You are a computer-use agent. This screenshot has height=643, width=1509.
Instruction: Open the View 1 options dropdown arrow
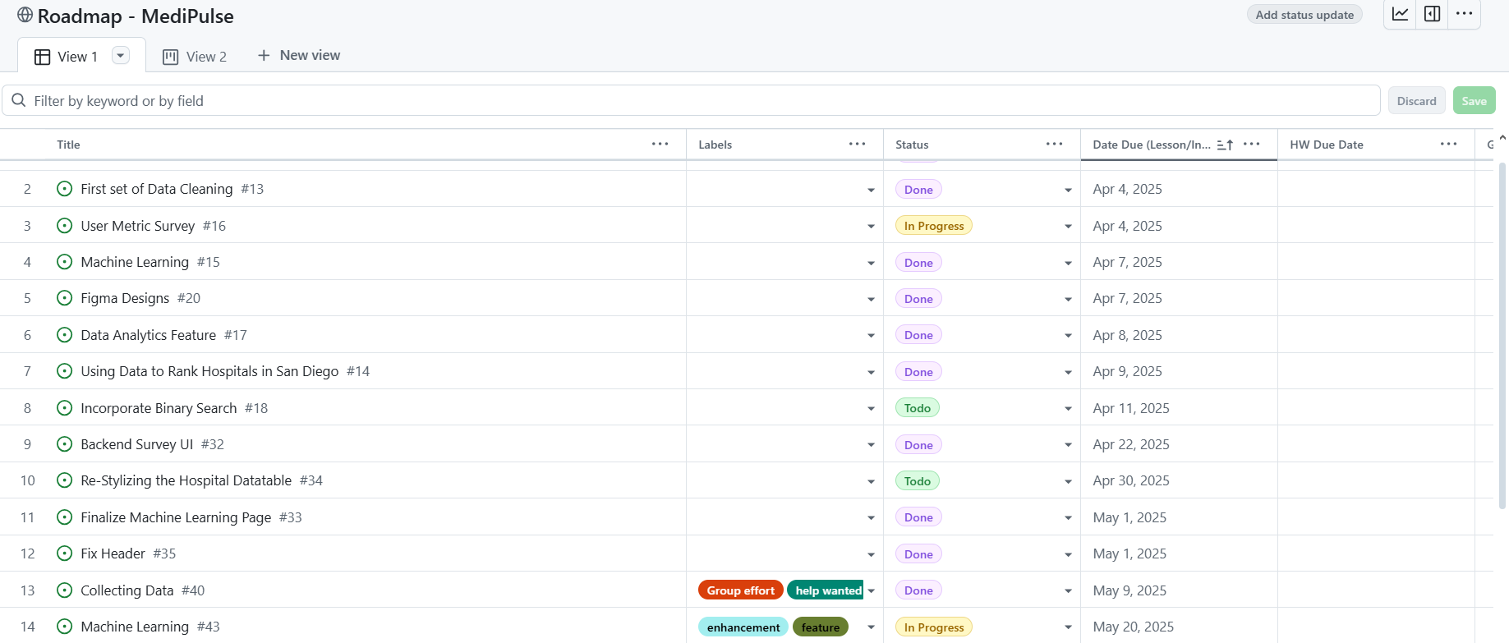121,55
